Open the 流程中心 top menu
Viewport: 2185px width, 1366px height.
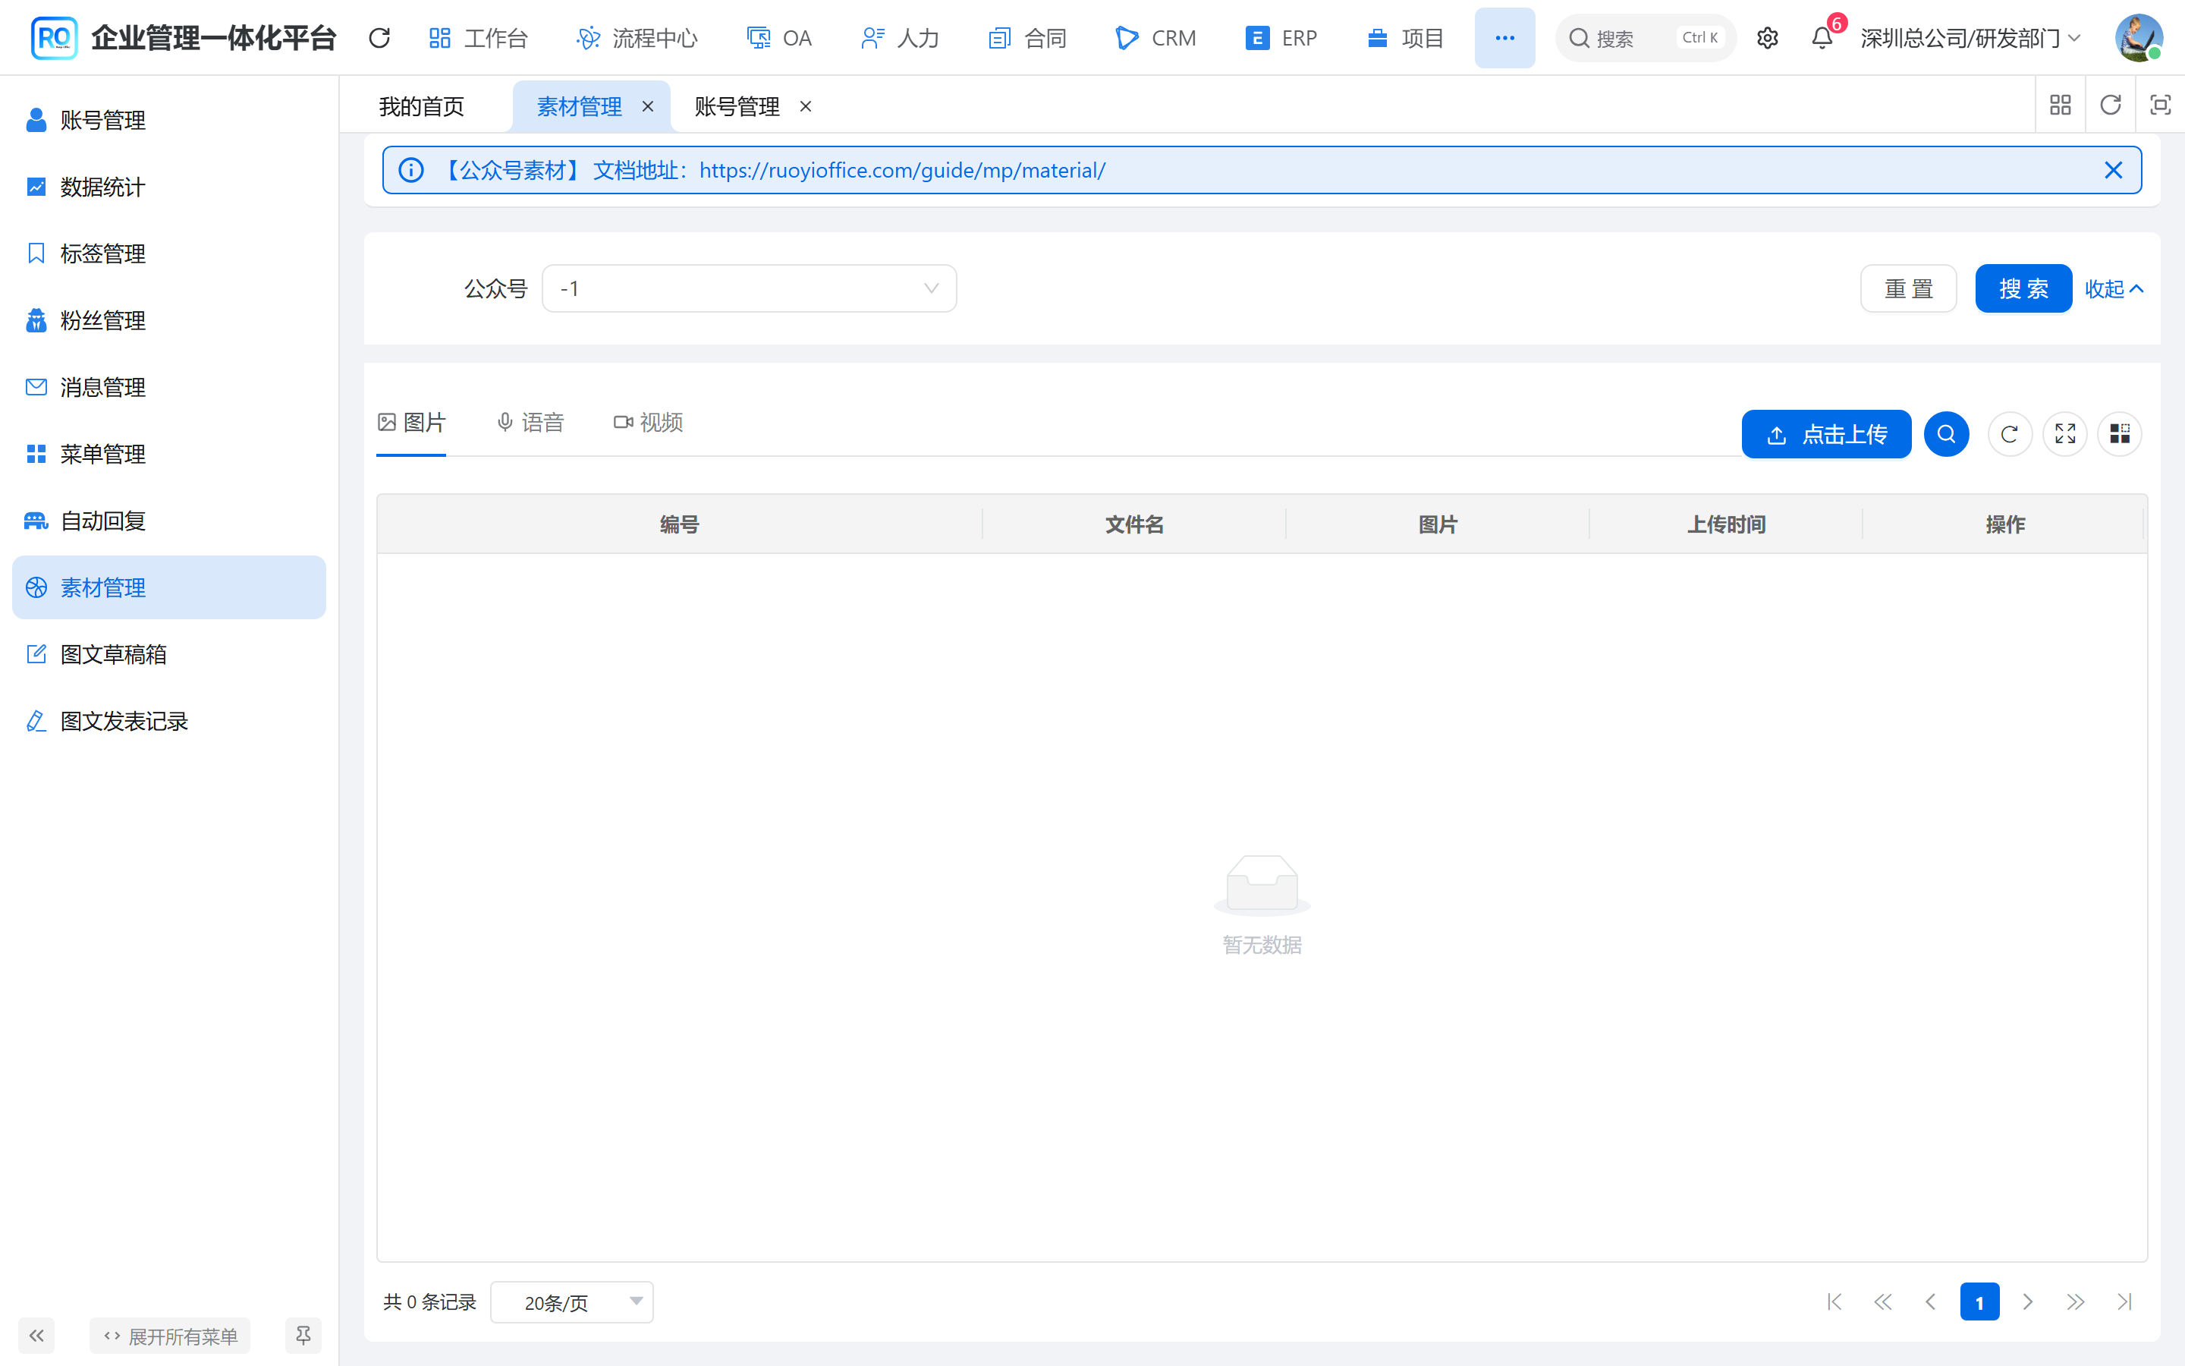click(x=637, y=38)
